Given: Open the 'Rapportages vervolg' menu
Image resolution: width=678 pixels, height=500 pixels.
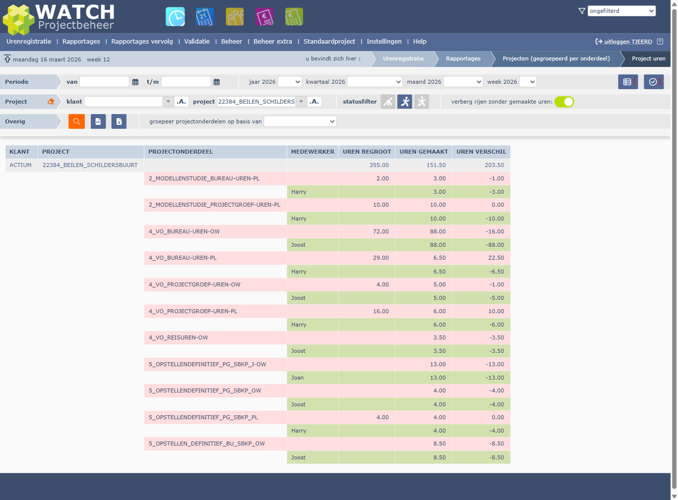Looking at the screenshot, I should pyautogui.click(x=142, y=42).
